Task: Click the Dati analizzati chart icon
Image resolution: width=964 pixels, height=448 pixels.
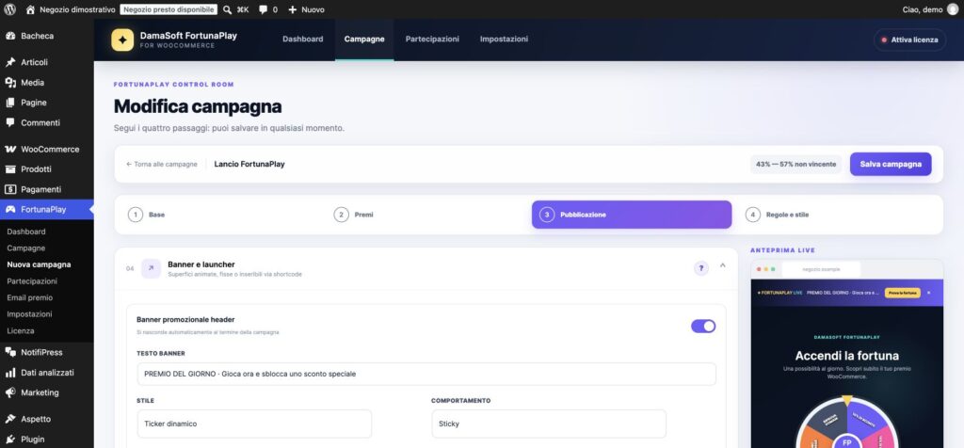Action: [x=9, y=373]
